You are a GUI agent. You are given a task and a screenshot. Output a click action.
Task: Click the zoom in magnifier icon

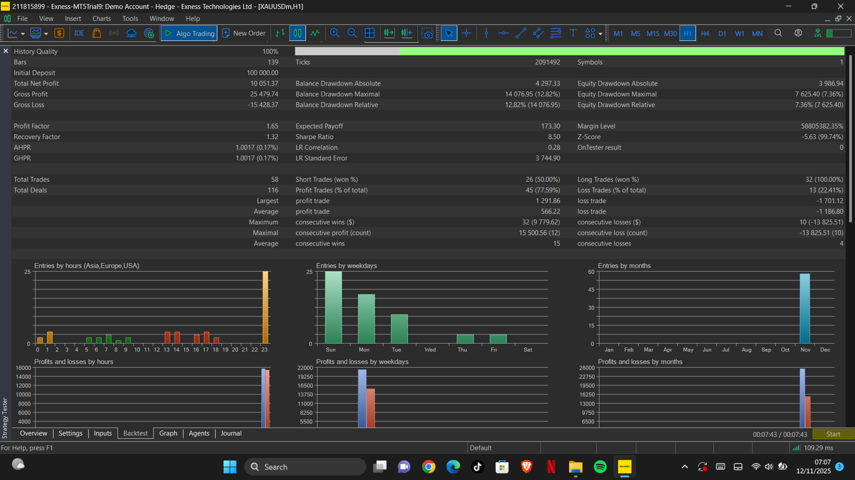point(335,33)
